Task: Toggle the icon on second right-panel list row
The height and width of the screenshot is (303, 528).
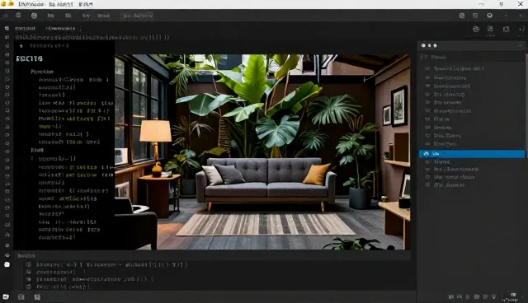Action: tap(427, 77)
